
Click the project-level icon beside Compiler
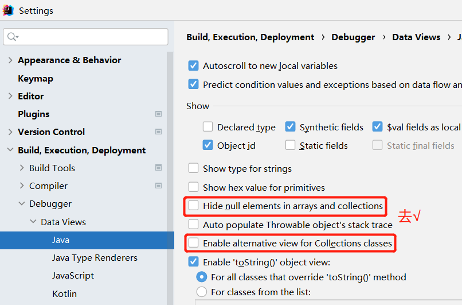[x=158, y=186]
